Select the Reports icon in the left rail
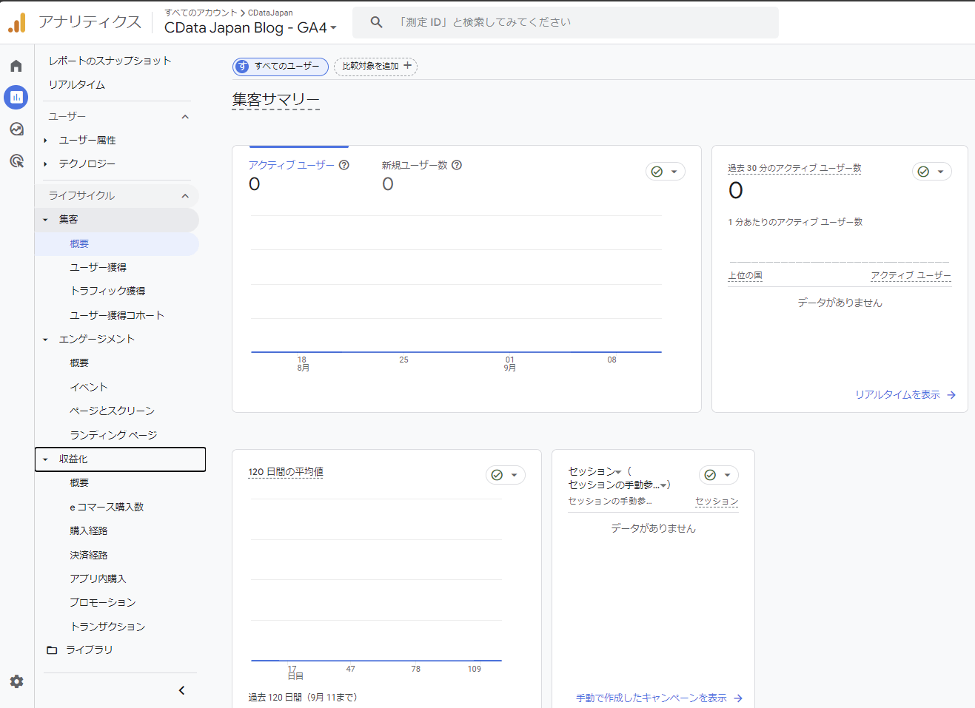975x708 pixels. tap(16, 97)
